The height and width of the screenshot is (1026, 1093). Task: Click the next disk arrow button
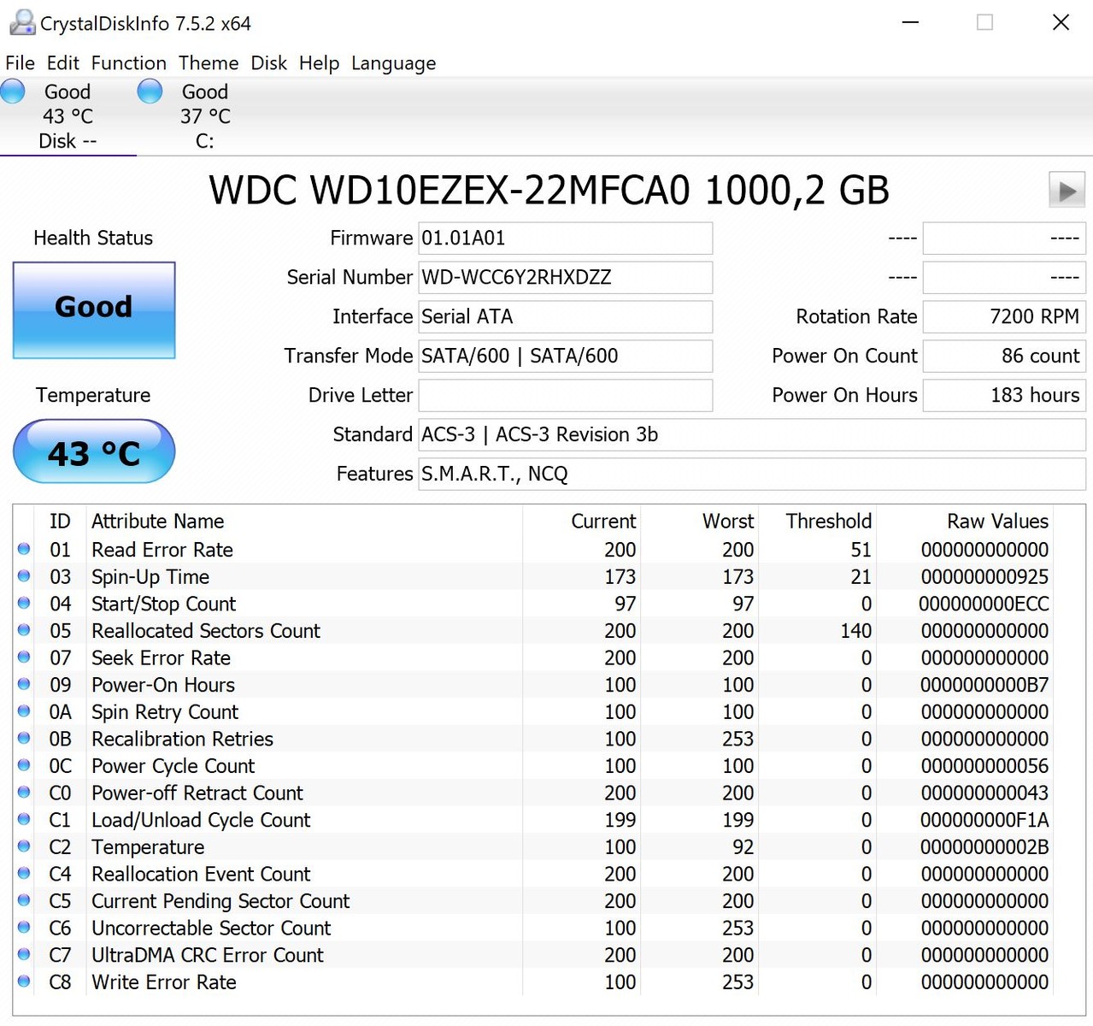(1067, 190)
